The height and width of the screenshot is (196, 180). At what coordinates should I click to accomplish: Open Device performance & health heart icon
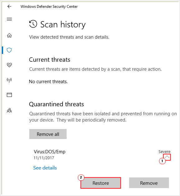[9, 65]
